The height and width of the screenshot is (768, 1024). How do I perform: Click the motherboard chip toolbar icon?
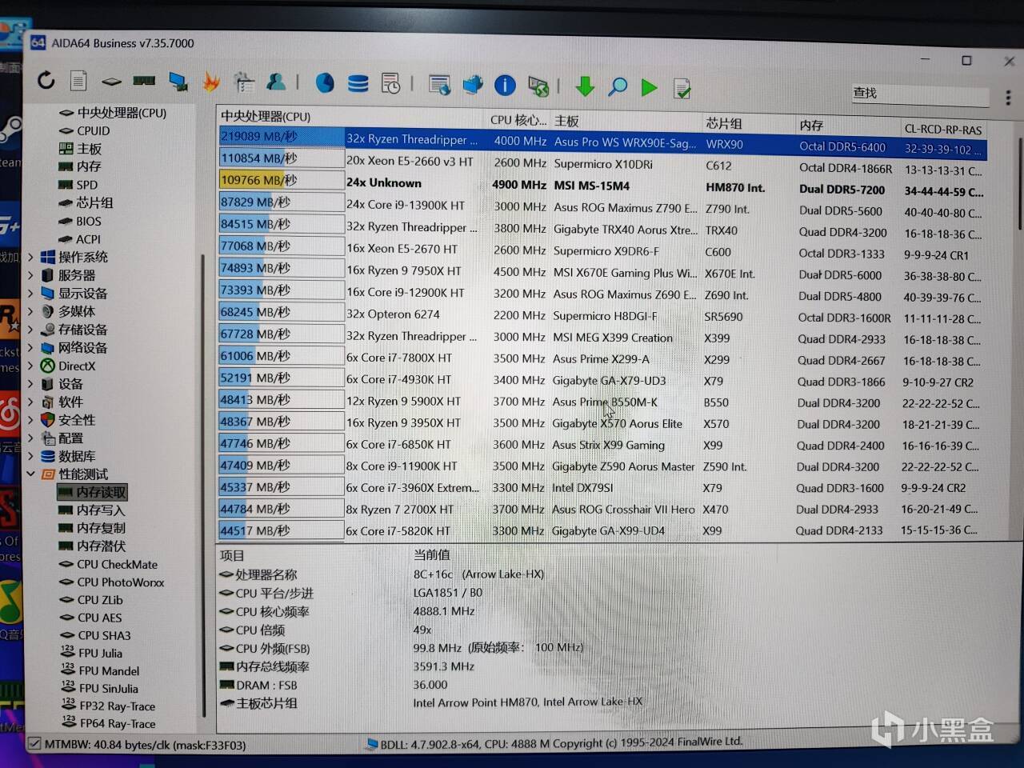[111, 81]
